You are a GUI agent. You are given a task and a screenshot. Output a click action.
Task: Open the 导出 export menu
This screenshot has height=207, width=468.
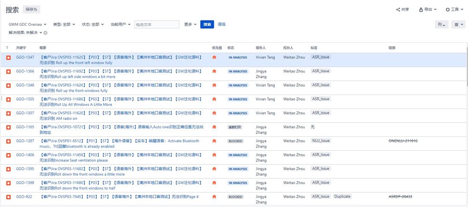click(428, 9)
